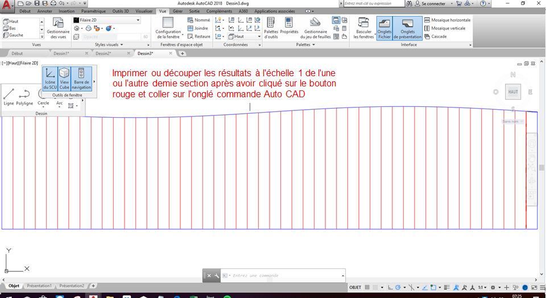Open the Filaire 2D visual style dropdown
The height and width of the screenshot is (298, 546).
(x=106, y=20)
